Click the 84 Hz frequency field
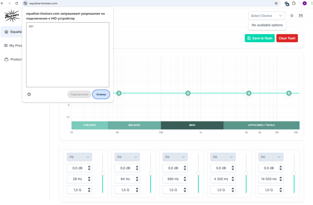Screen dimensions: 313x205 click(x=127, y=179)
